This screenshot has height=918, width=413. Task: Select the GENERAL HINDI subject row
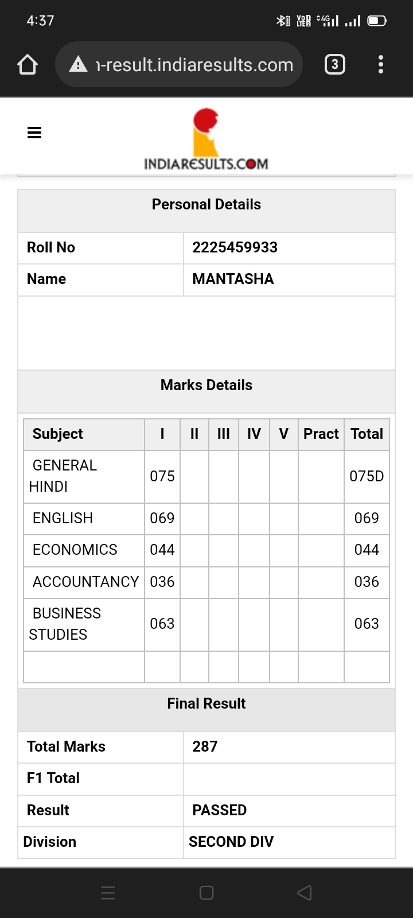pos(206,476)
